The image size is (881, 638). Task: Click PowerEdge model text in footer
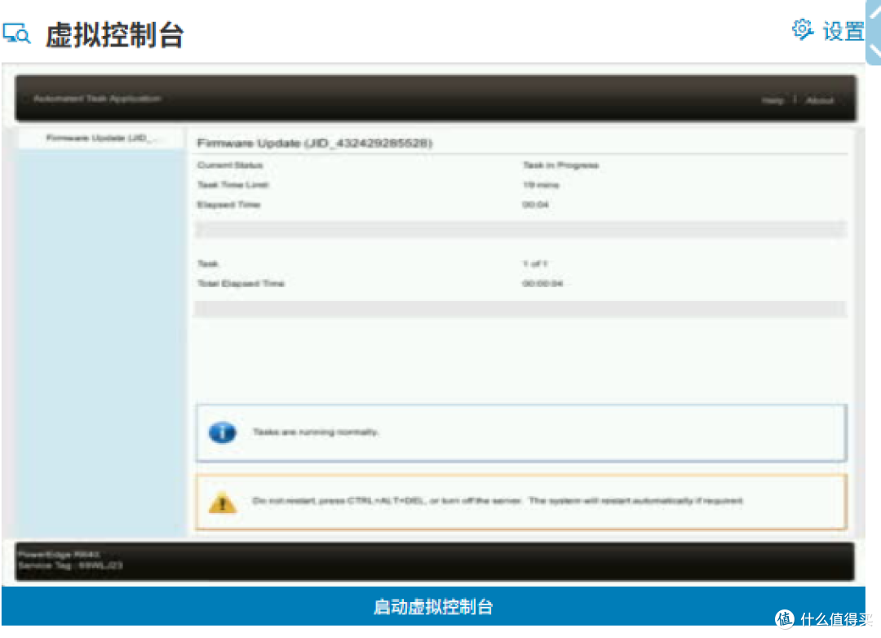coord(59,554)
